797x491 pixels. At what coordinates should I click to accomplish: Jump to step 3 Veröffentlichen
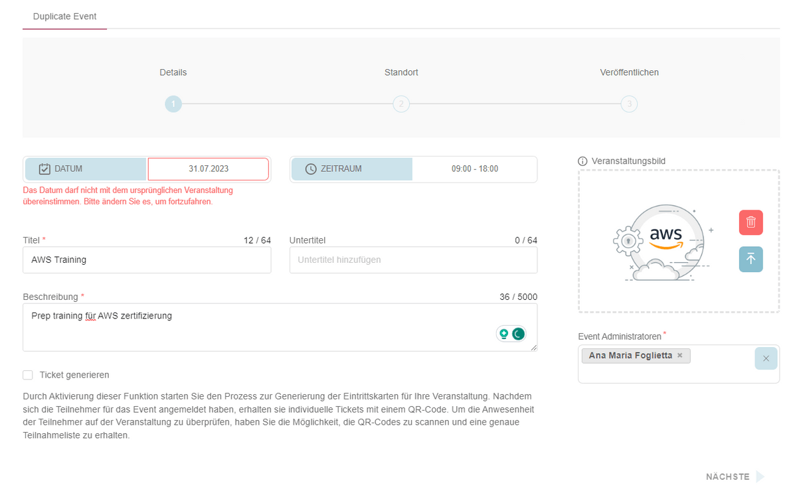coord(629,104)
